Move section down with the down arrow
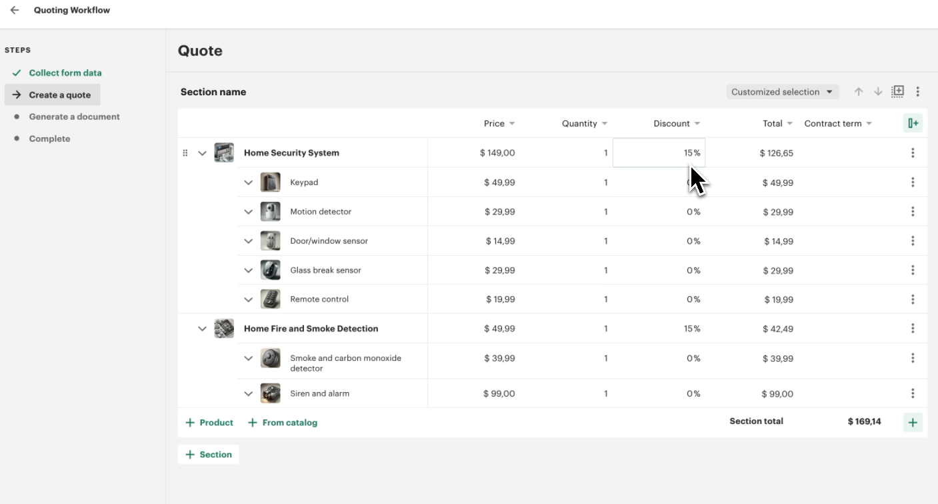938x504 pixels. coord(878,92)
